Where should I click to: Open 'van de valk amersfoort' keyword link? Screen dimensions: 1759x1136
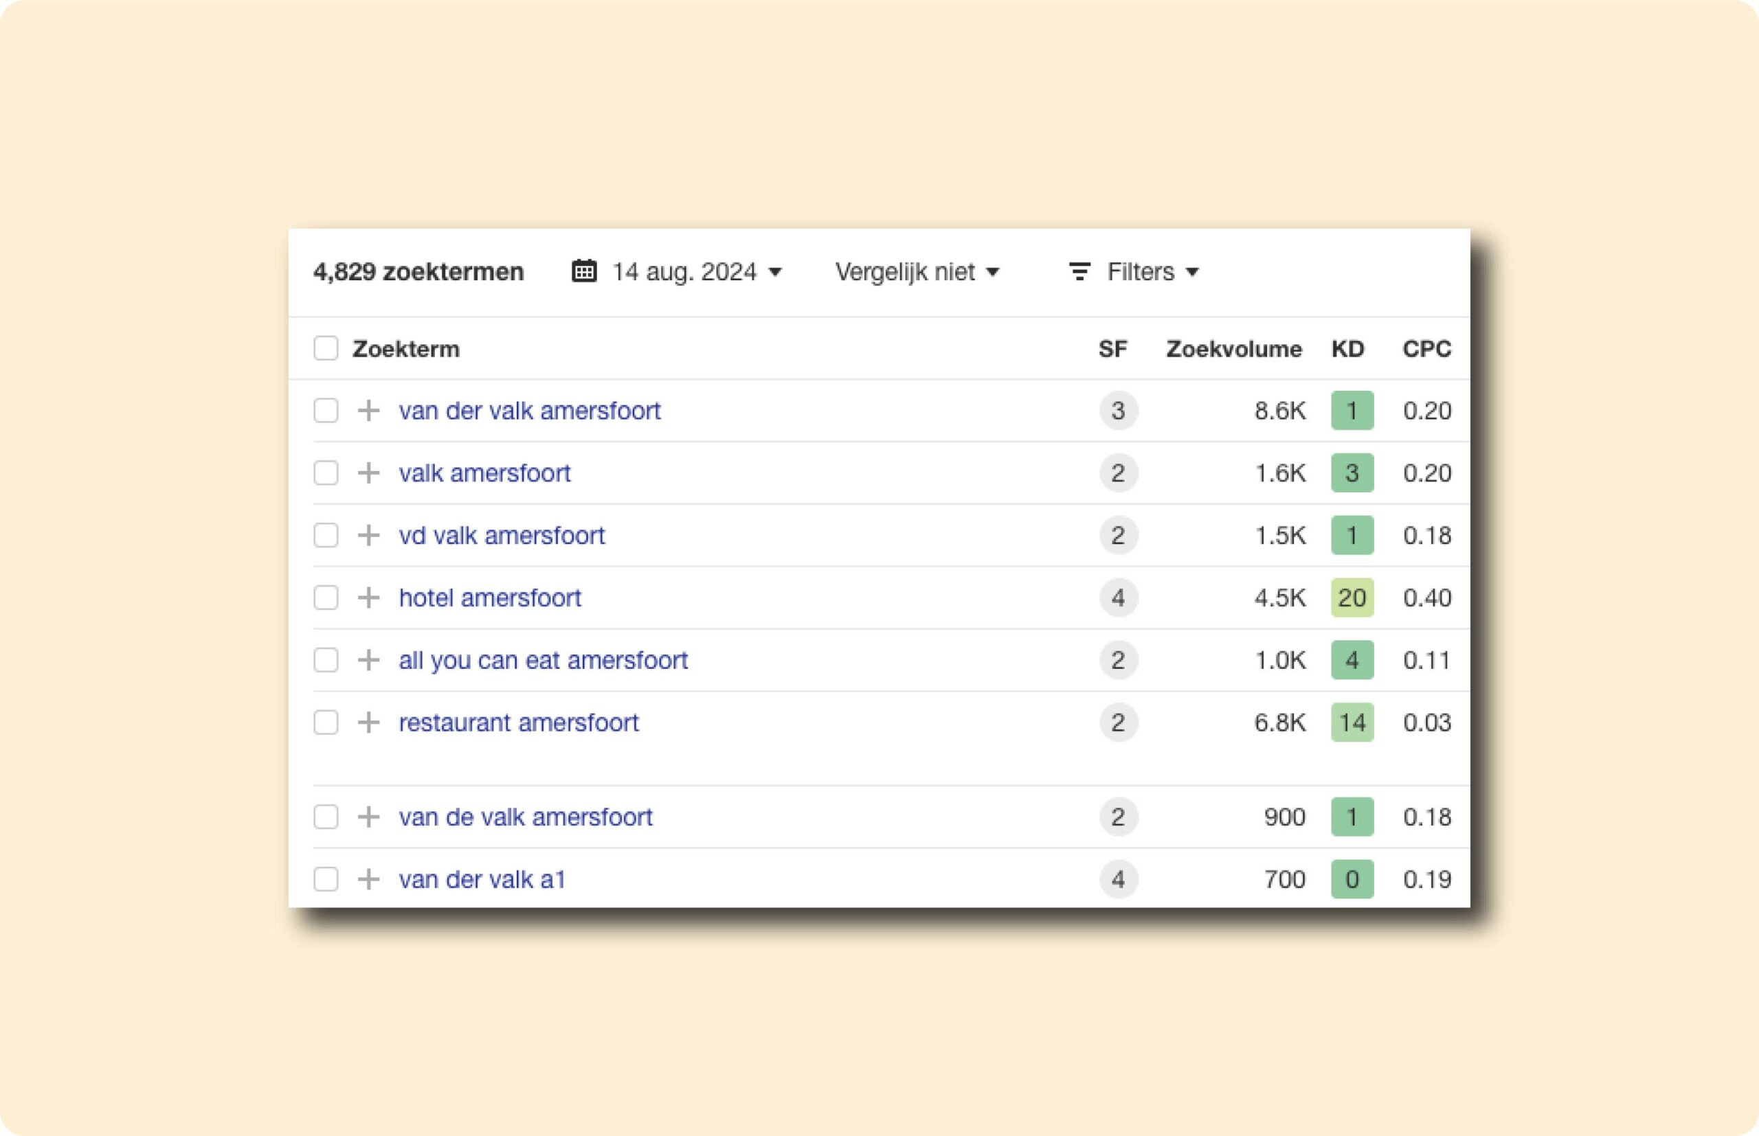coord(526,817)
